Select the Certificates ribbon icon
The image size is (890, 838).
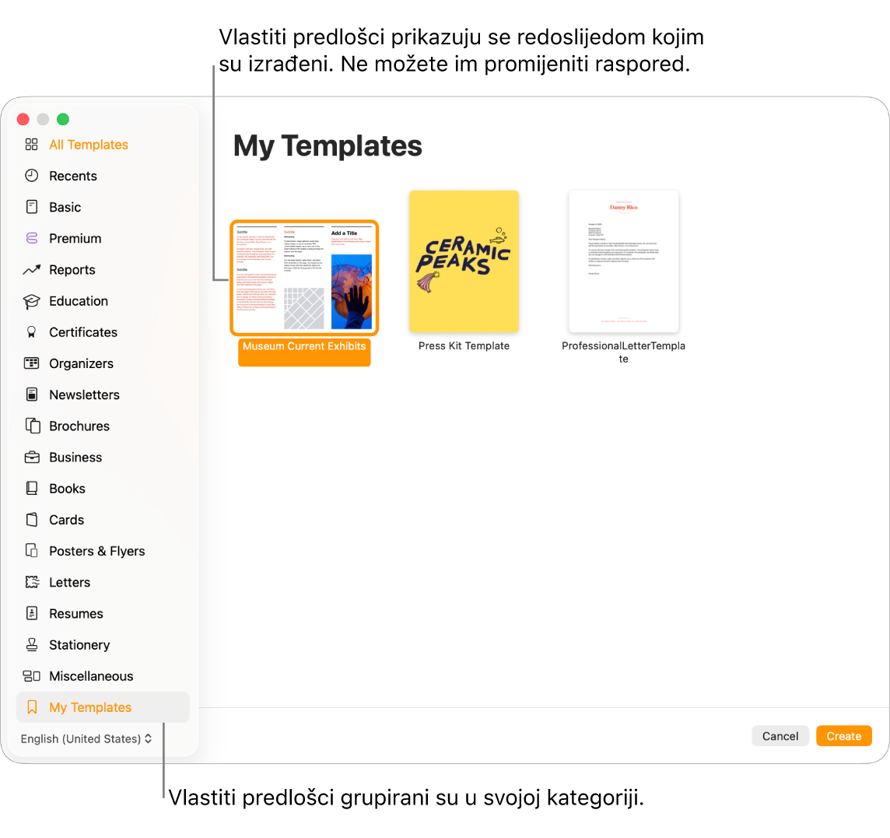(x=31, y=332)
